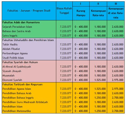Select 'Fakultas Adab dan Humaniora' heading
This screenshot has width=126, height=115.
[x=21, y=22]
